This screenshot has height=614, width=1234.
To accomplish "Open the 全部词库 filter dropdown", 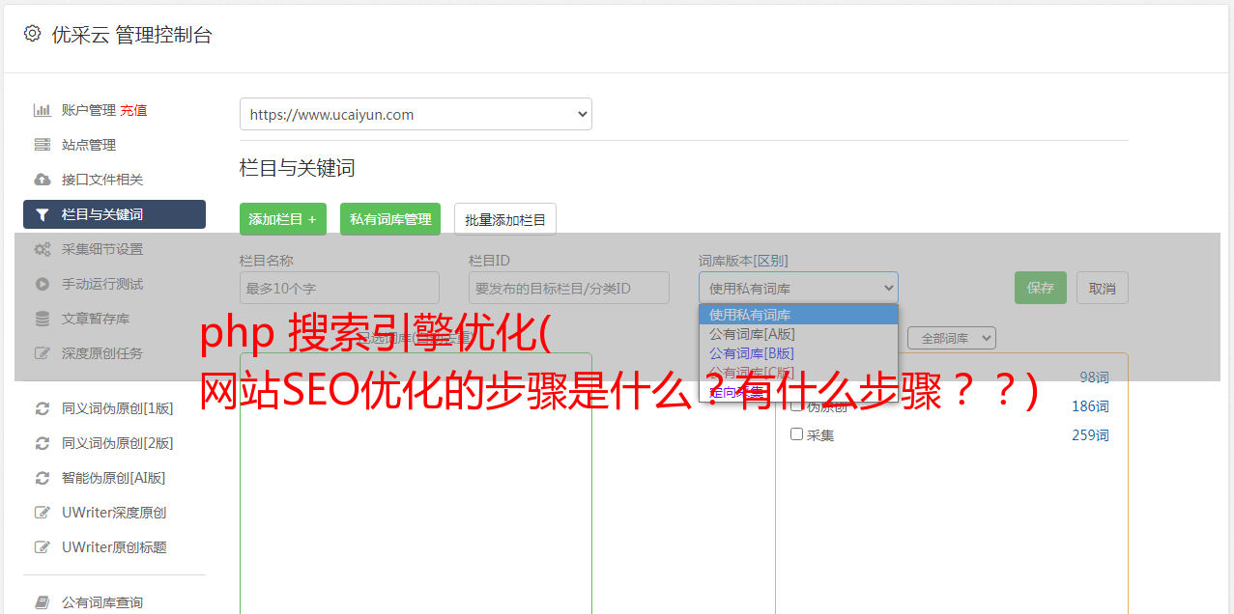I will [952, 338].
